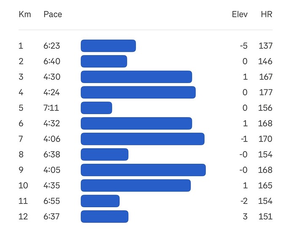Click the kilometer 10 pace bar
Screen dimensions: 291x235
tap(136, 185)
